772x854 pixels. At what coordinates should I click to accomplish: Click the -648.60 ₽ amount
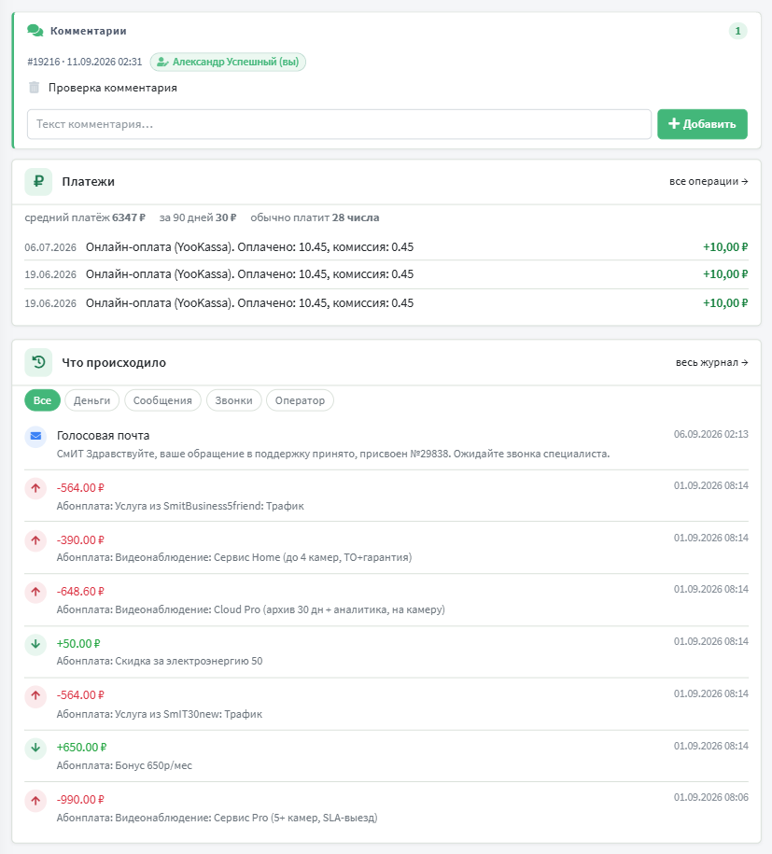[x=80, y=592]
